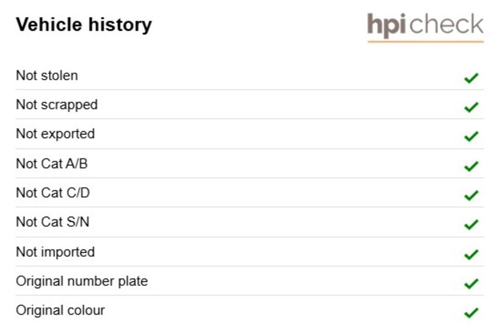This screenshot has height=333, width=496.
Task: Select the Not exported row label
Action: click(55, 134)
